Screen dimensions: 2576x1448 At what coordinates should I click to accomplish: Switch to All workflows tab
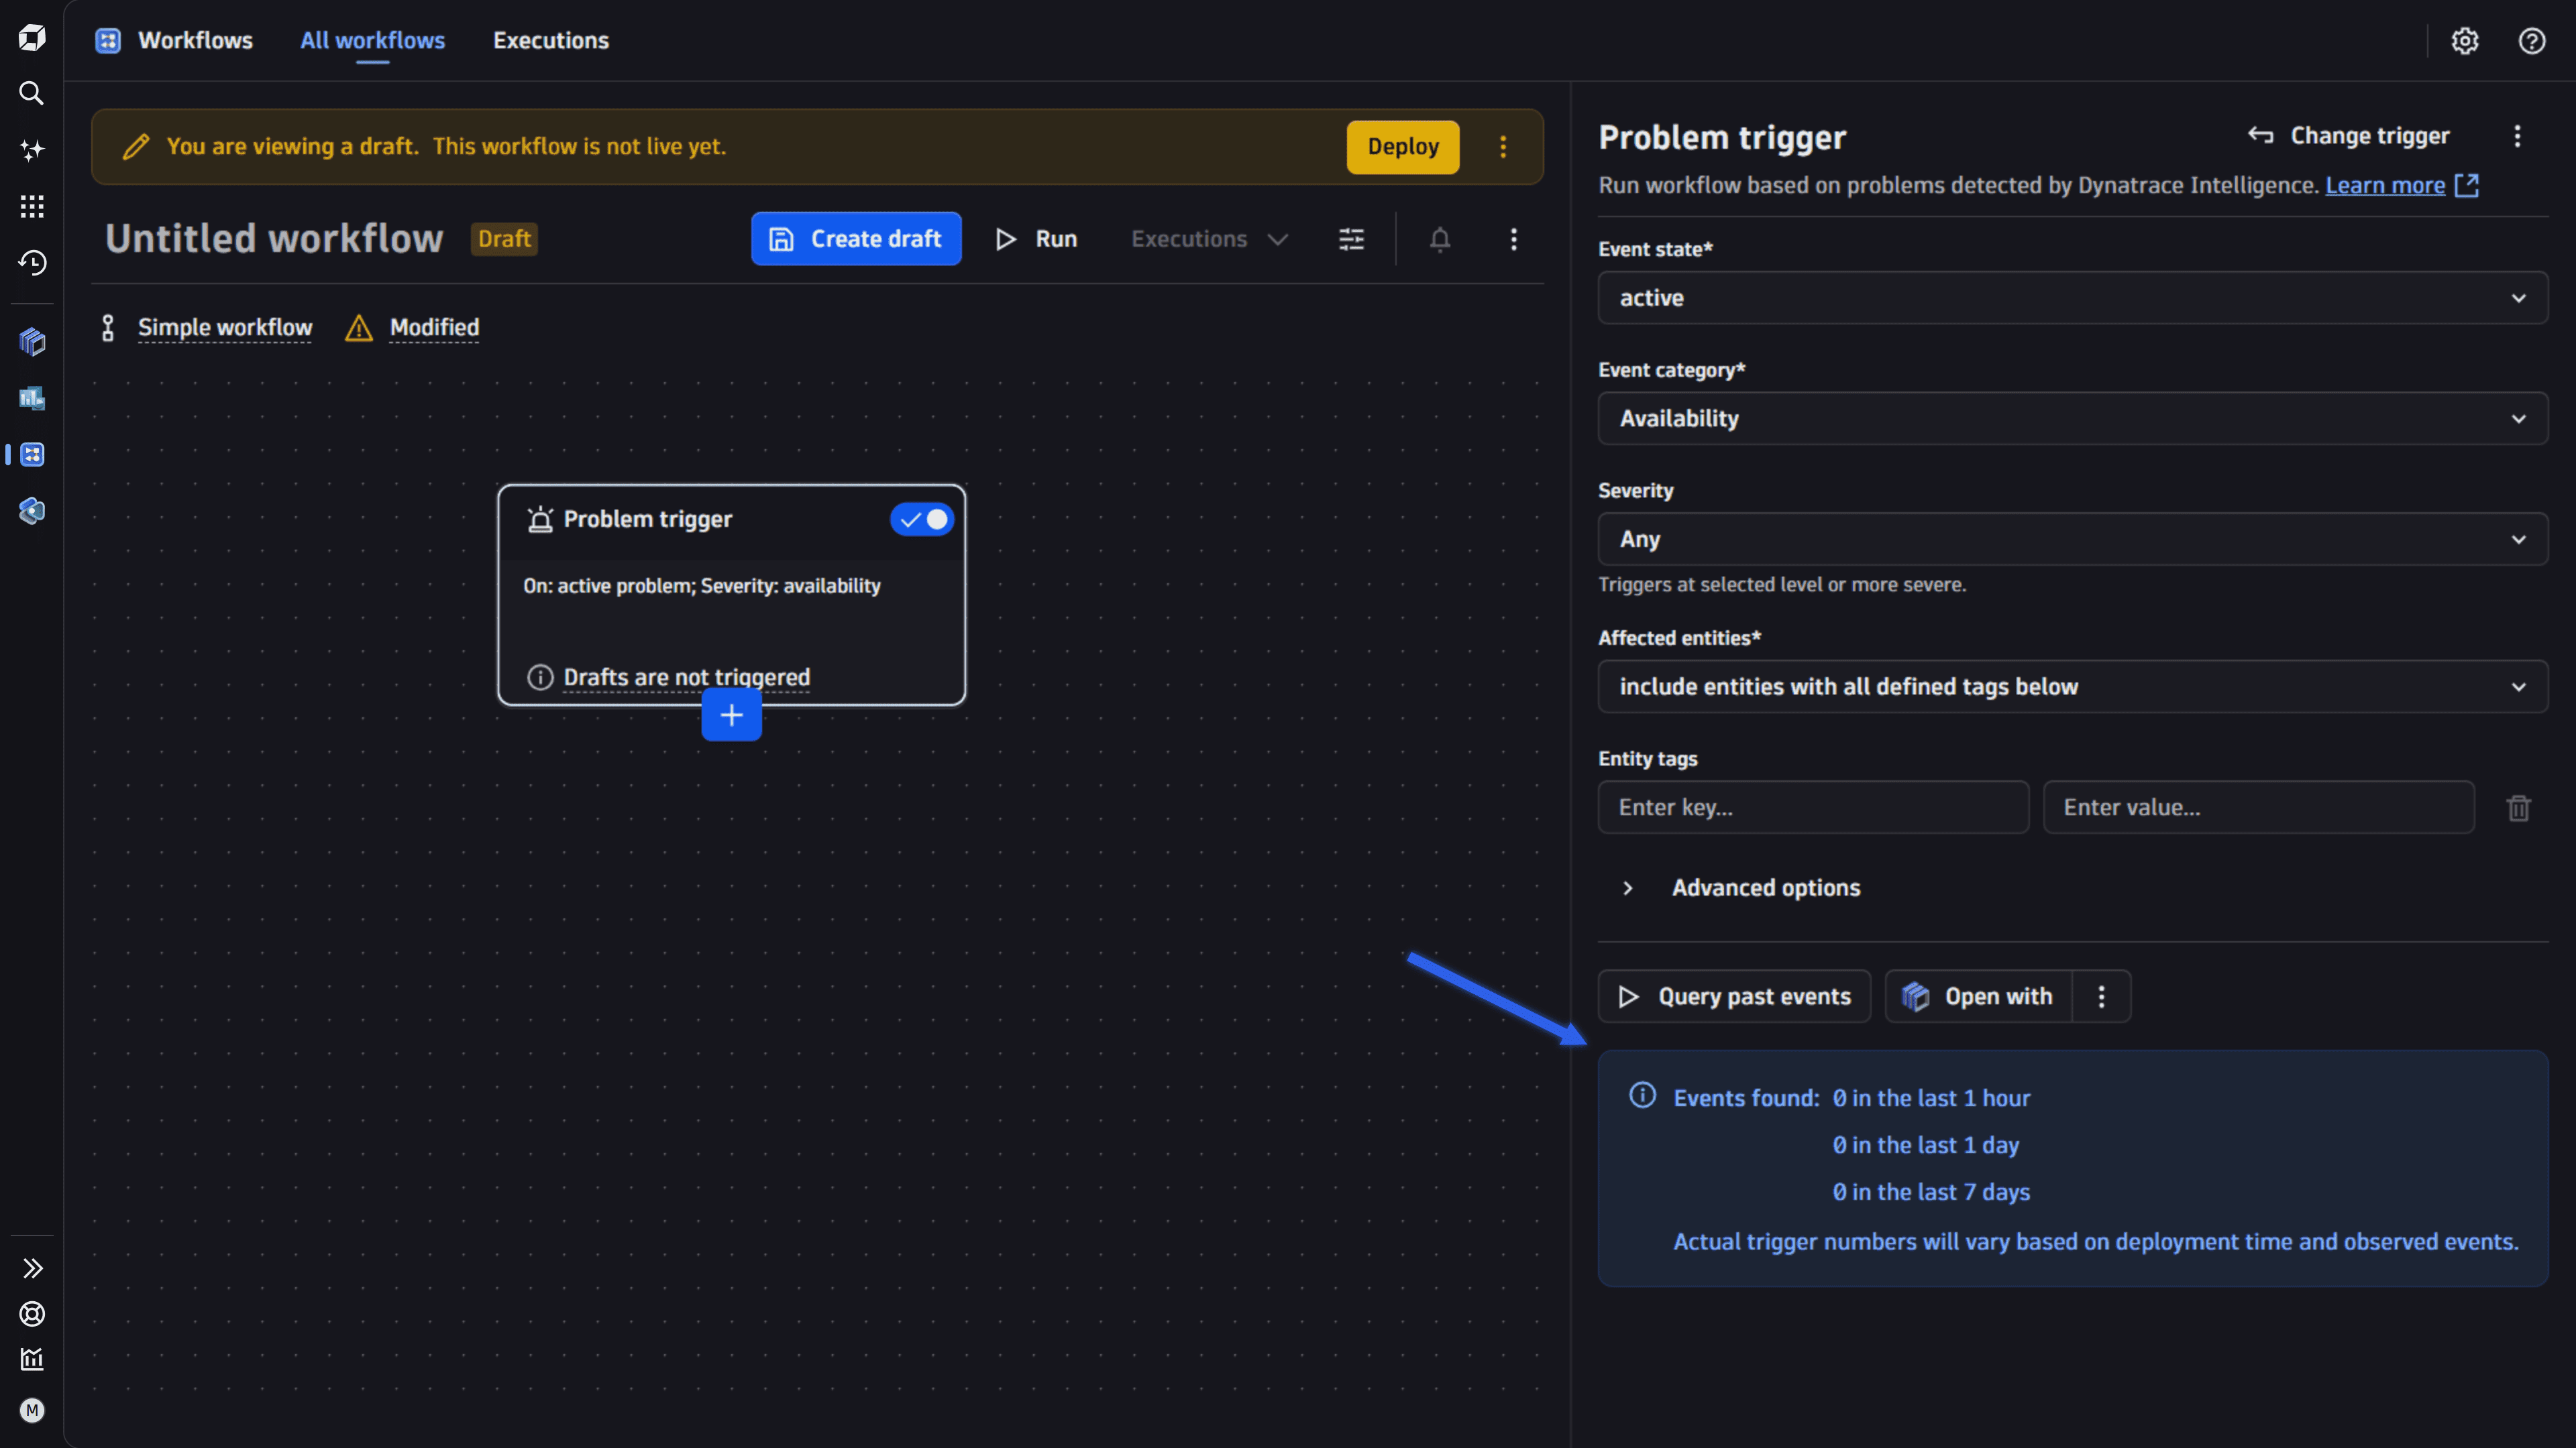[x=372, y=41]
